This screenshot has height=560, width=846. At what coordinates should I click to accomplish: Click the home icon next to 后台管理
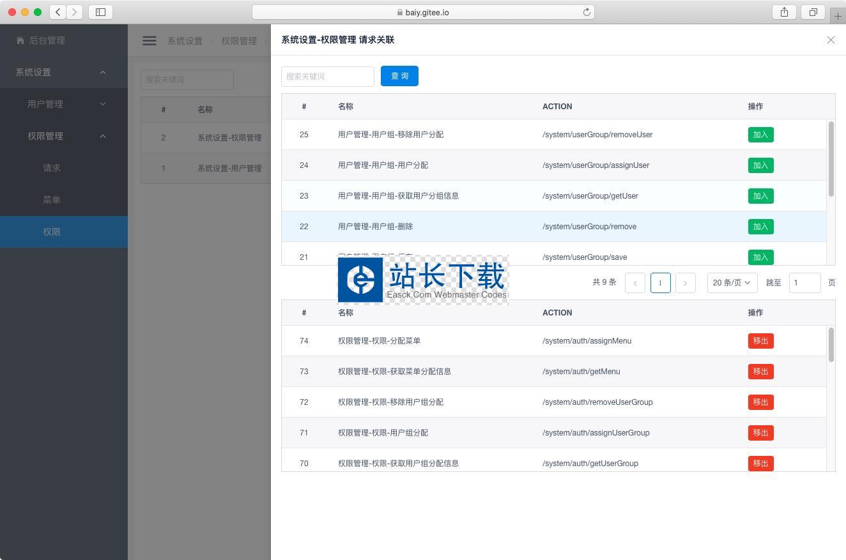click(x=20, y=40)
